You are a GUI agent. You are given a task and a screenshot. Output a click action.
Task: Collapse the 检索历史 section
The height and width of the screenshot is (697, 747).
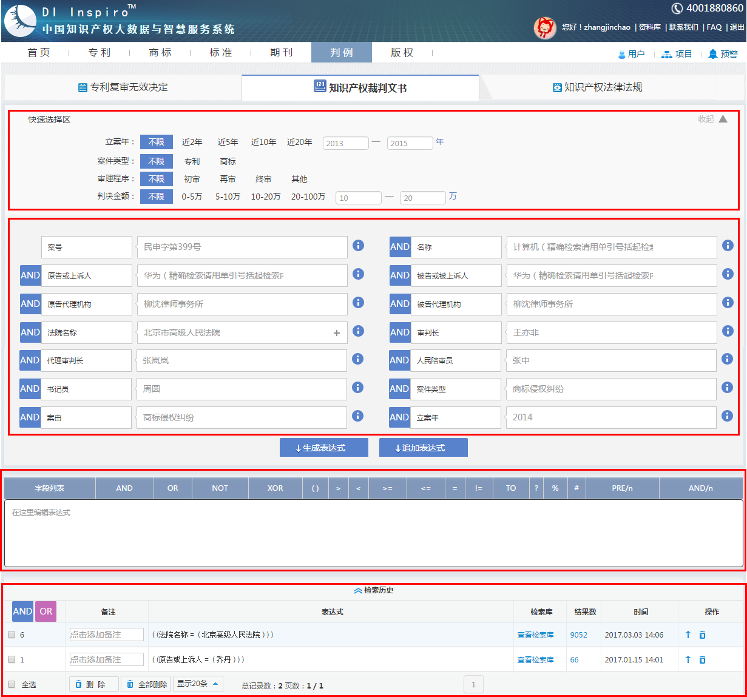(x=374, y=590)
